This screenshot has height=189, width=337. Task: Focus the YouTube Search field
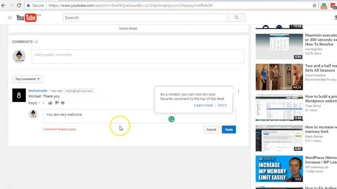click(x=145, y=17)
